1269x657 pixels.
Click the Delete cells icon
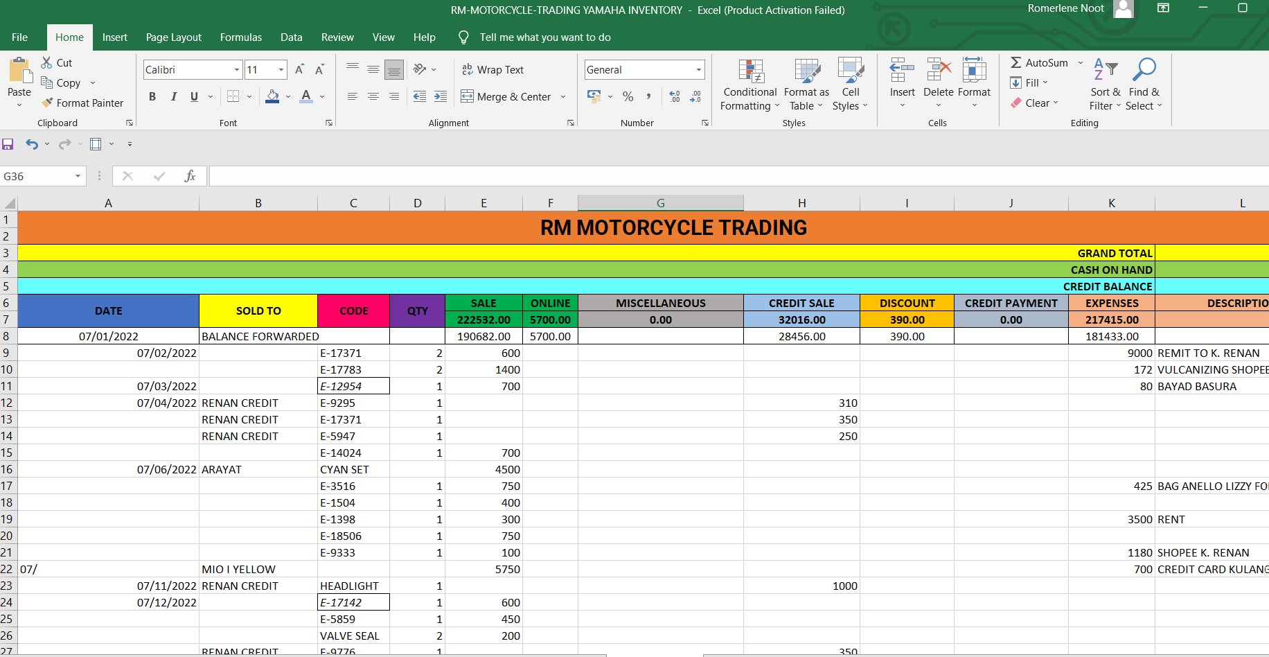(x=939, y=70)
